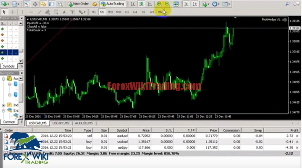Click the New Order button
Viewport: 302px width, 168px height.
tap(78, 4)
